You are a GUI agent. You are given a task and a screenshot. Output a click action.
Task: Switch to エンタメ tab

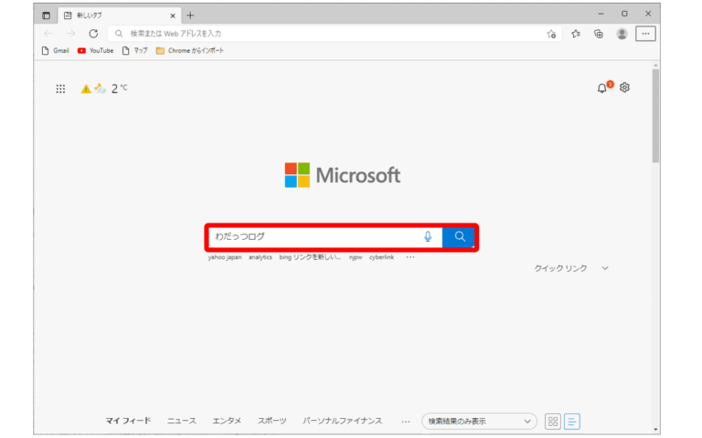click(x=227, y=421)
